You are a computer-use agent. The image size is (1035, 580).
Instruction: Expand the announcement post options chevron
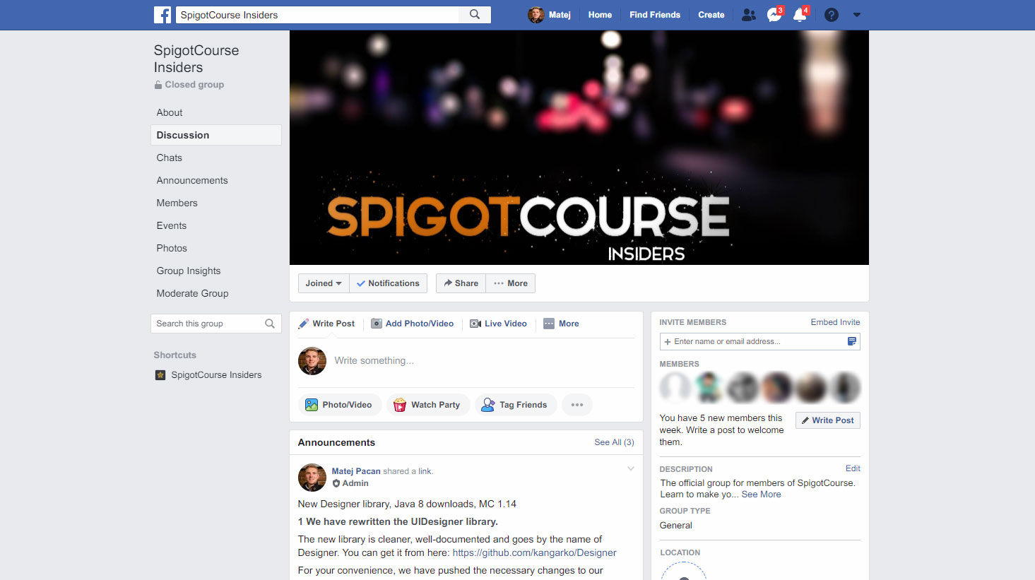coord(631,469)
